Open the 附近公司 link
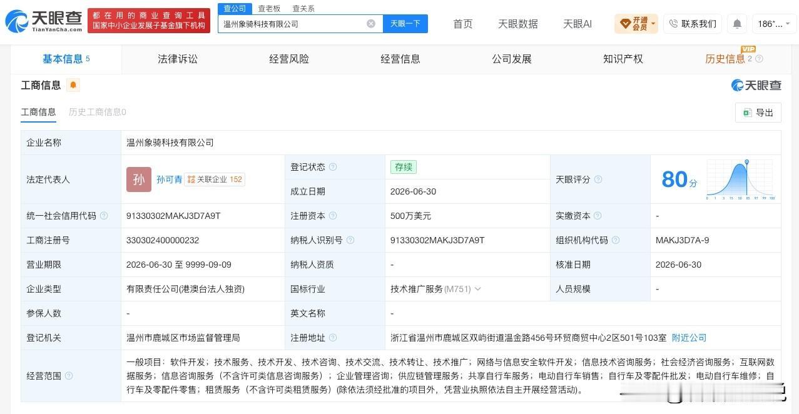Screen dimensions: 799x414 pos(689,338)
